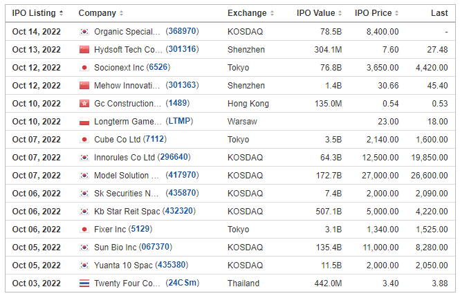Select the Oct 14, 2022 listing date
The height and width of the screenshot is (298, 460).
37,31
